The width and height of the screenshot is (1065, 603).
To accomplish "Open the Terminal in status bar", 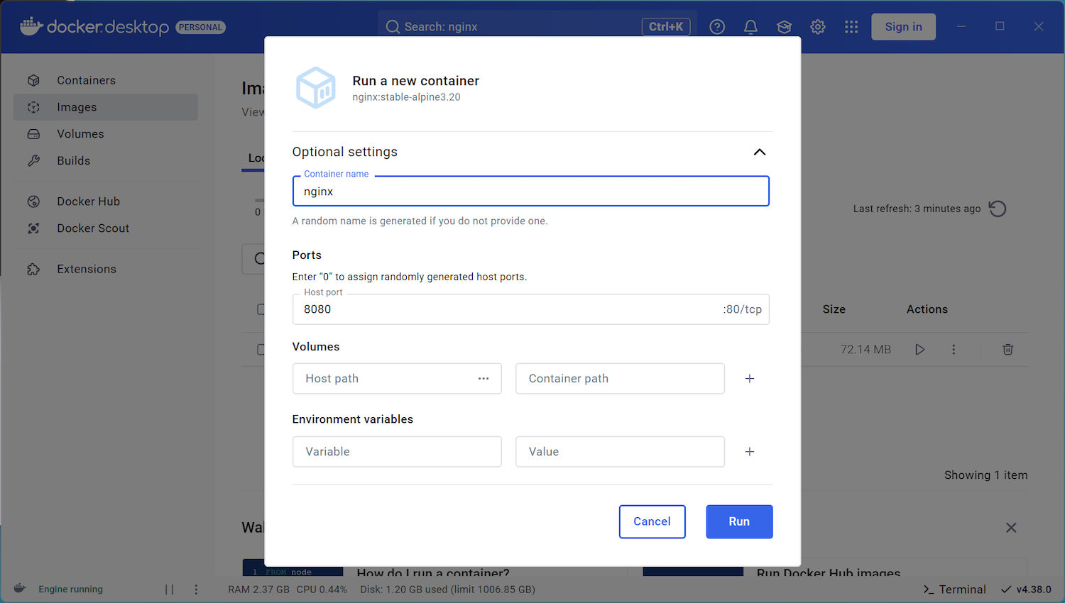I will (954, 590).
